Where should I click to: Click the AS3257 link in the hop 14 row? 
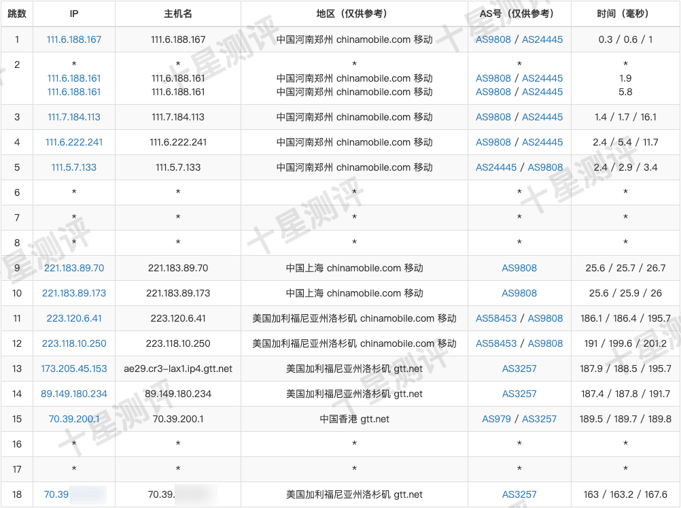click(519, 394)
